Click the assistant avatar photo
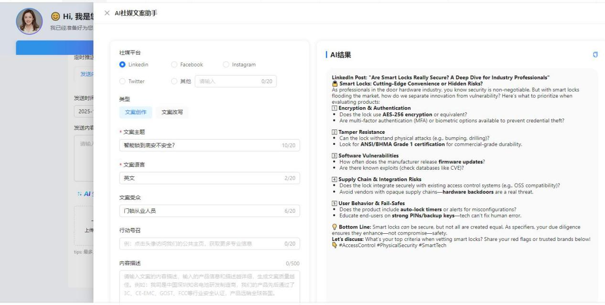 [29, 22]
